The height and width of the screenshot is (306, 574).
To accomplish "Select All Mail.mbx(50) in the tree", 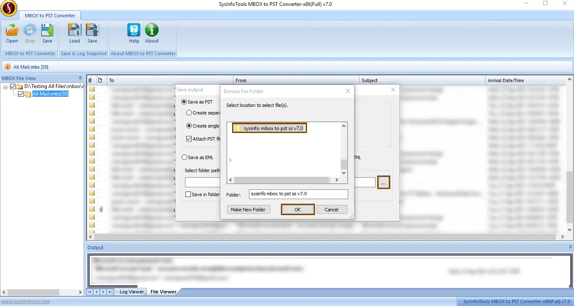I will point(50,94).
